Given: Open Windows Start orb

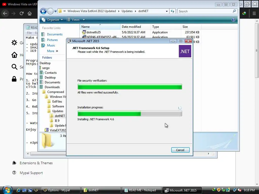Looking at the screenshot, I should [x=7, y=190].
